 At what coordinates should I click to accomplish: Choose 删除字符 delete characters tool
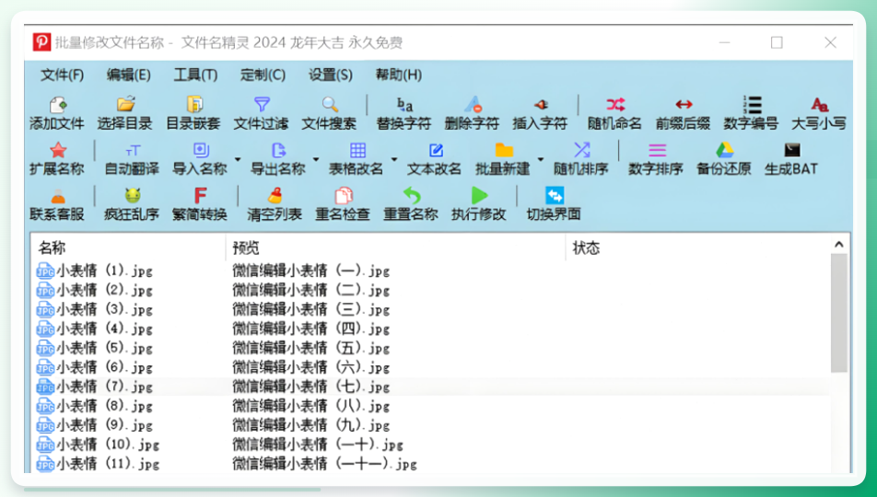coord(472,113)
